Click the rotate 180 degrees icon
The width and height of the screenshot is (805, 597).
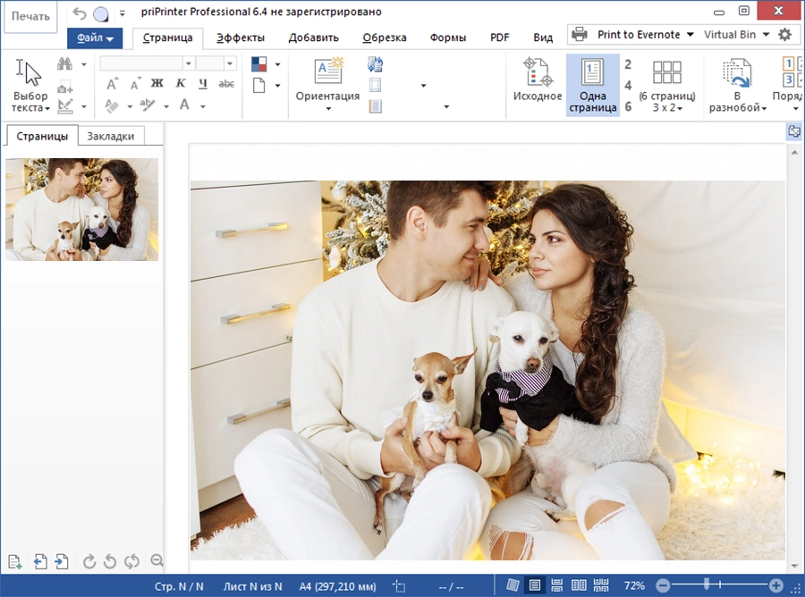click(x=131, y=562)
